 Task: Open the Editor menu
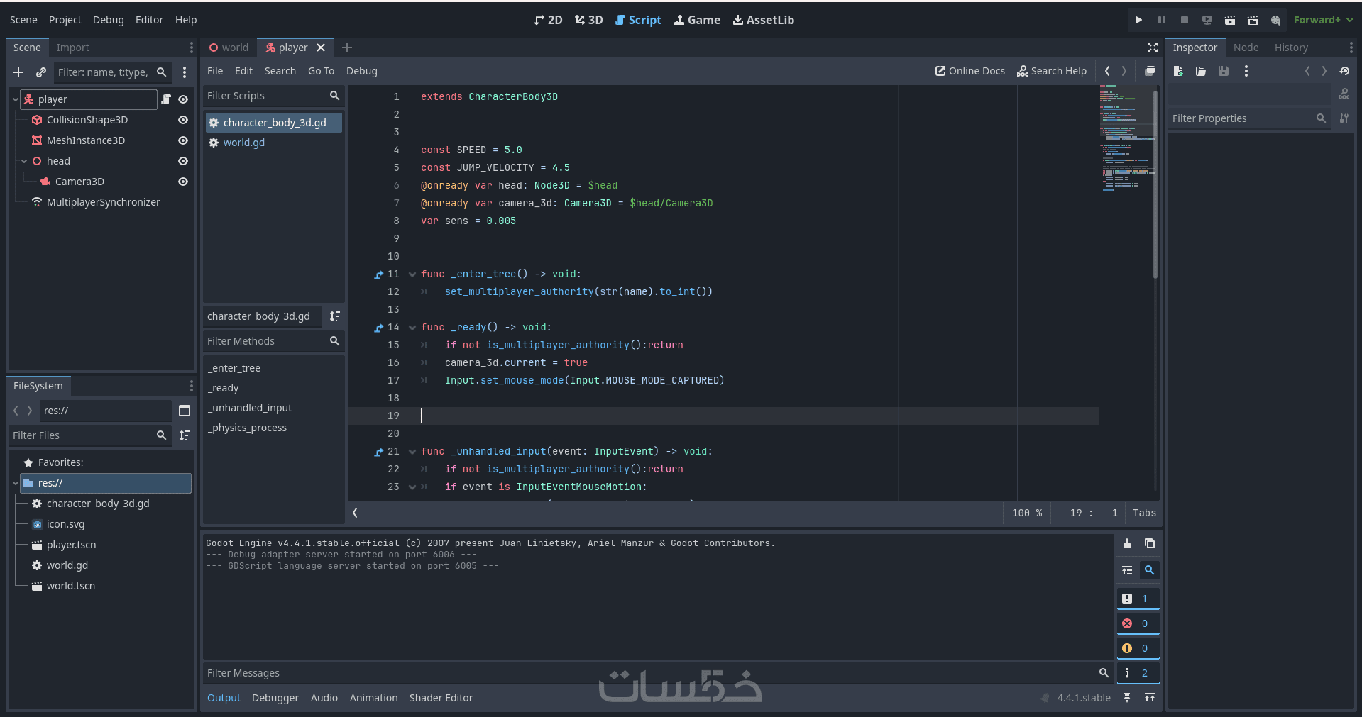(149, 20)
